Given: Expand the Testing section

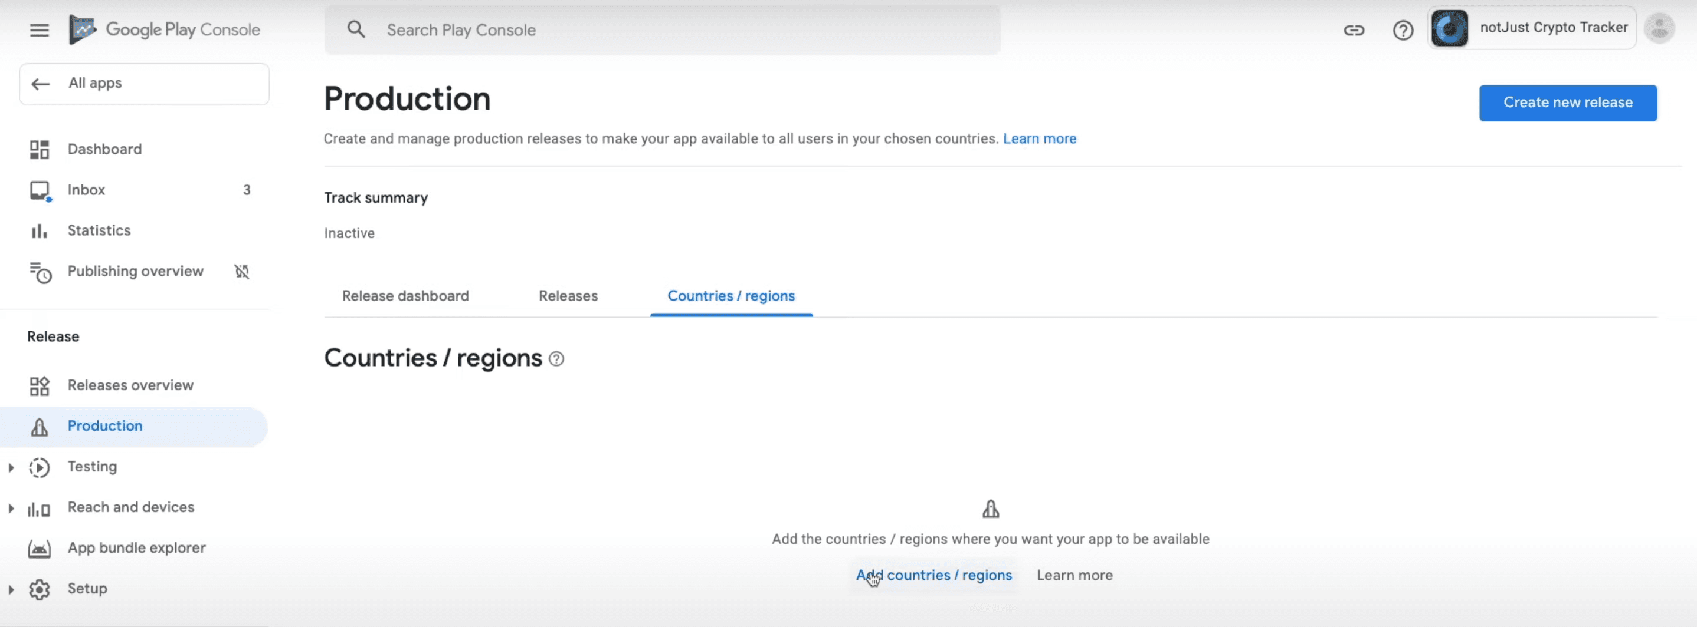Looking at the screenshot, I should point(11,467).
